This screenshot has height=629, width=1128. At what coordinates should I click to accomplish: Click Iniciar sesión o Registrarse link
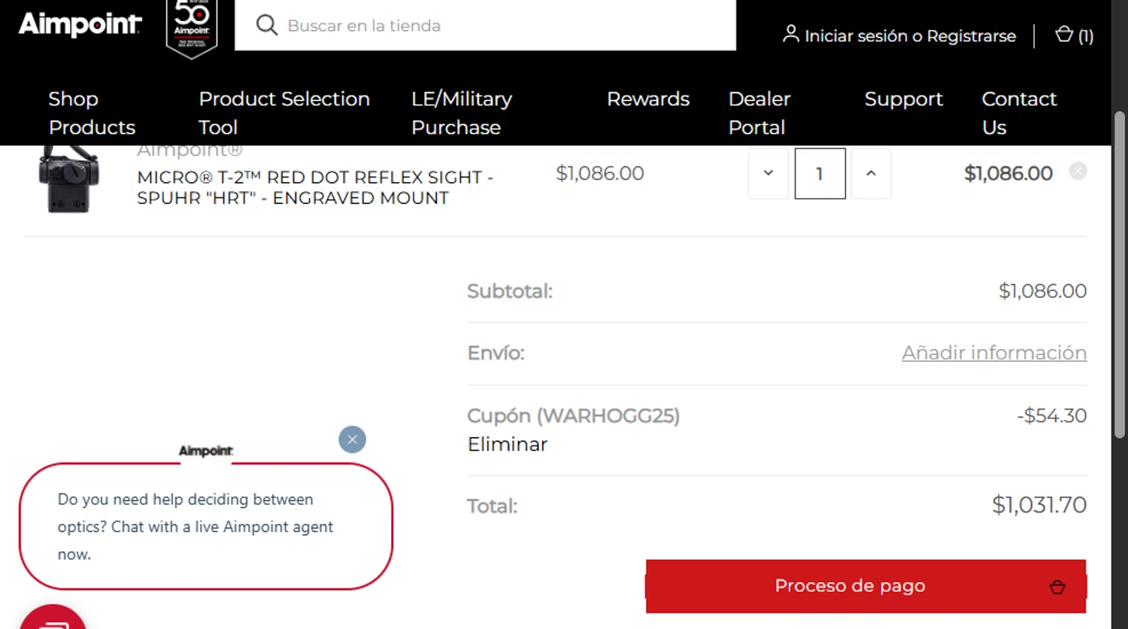(910, 35)
